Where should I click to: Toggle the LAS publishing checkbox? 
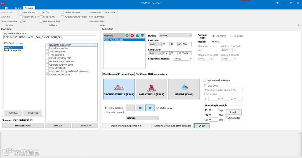point(21,21)
